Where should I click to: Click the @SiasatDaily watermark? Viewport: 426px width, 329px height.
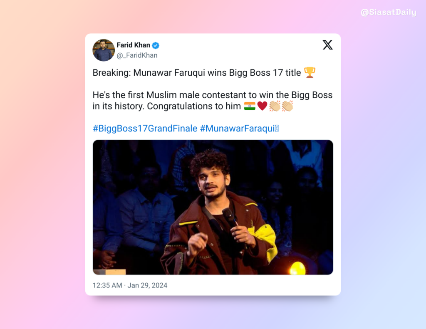(x=389, y=12)
